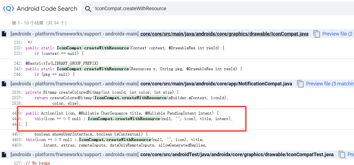Image resolution: width=354 pixels, height=165 pixels.
Task: Open the IconCompatTest.java file path link
Action: click(x=237, y=155)
